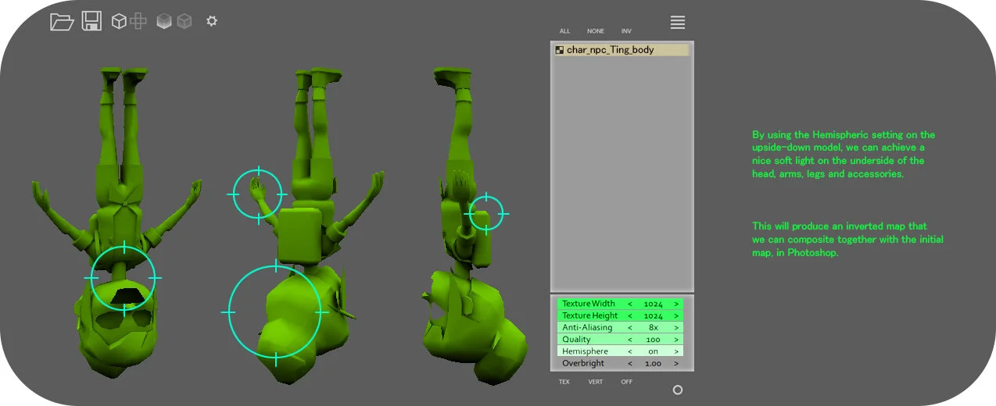The height and width of the screenshot is (406, 996).
Task: Click the Overbright label
Action: click(x=583, y=364)
